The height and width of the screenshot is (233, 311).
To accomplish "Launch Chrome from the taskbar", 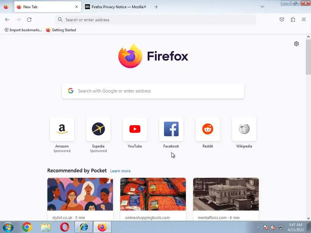I will (27, 227).
